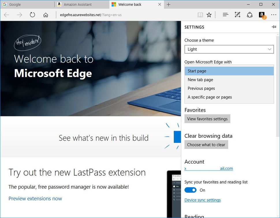Open Device sync settings

[x=202, y=200]
